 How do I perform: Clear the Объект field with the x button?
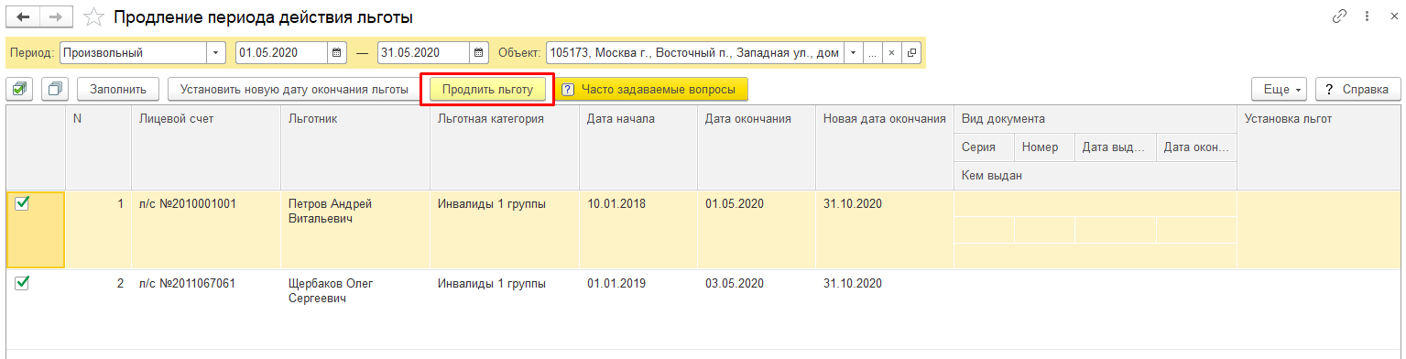pos(891,52)
